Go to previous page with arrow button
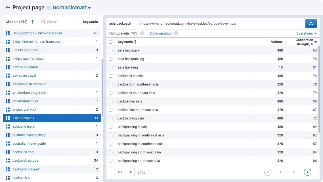This screenshot has width=323, height=182. [x=267, y=172]
